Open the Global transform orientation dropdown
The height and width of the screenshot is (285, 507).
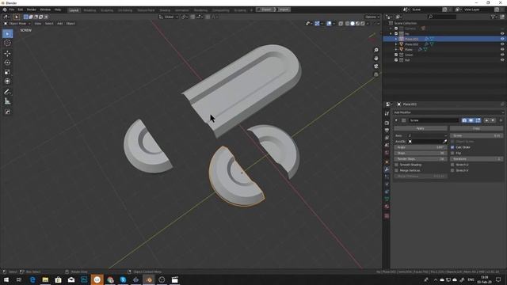[169, 17]
